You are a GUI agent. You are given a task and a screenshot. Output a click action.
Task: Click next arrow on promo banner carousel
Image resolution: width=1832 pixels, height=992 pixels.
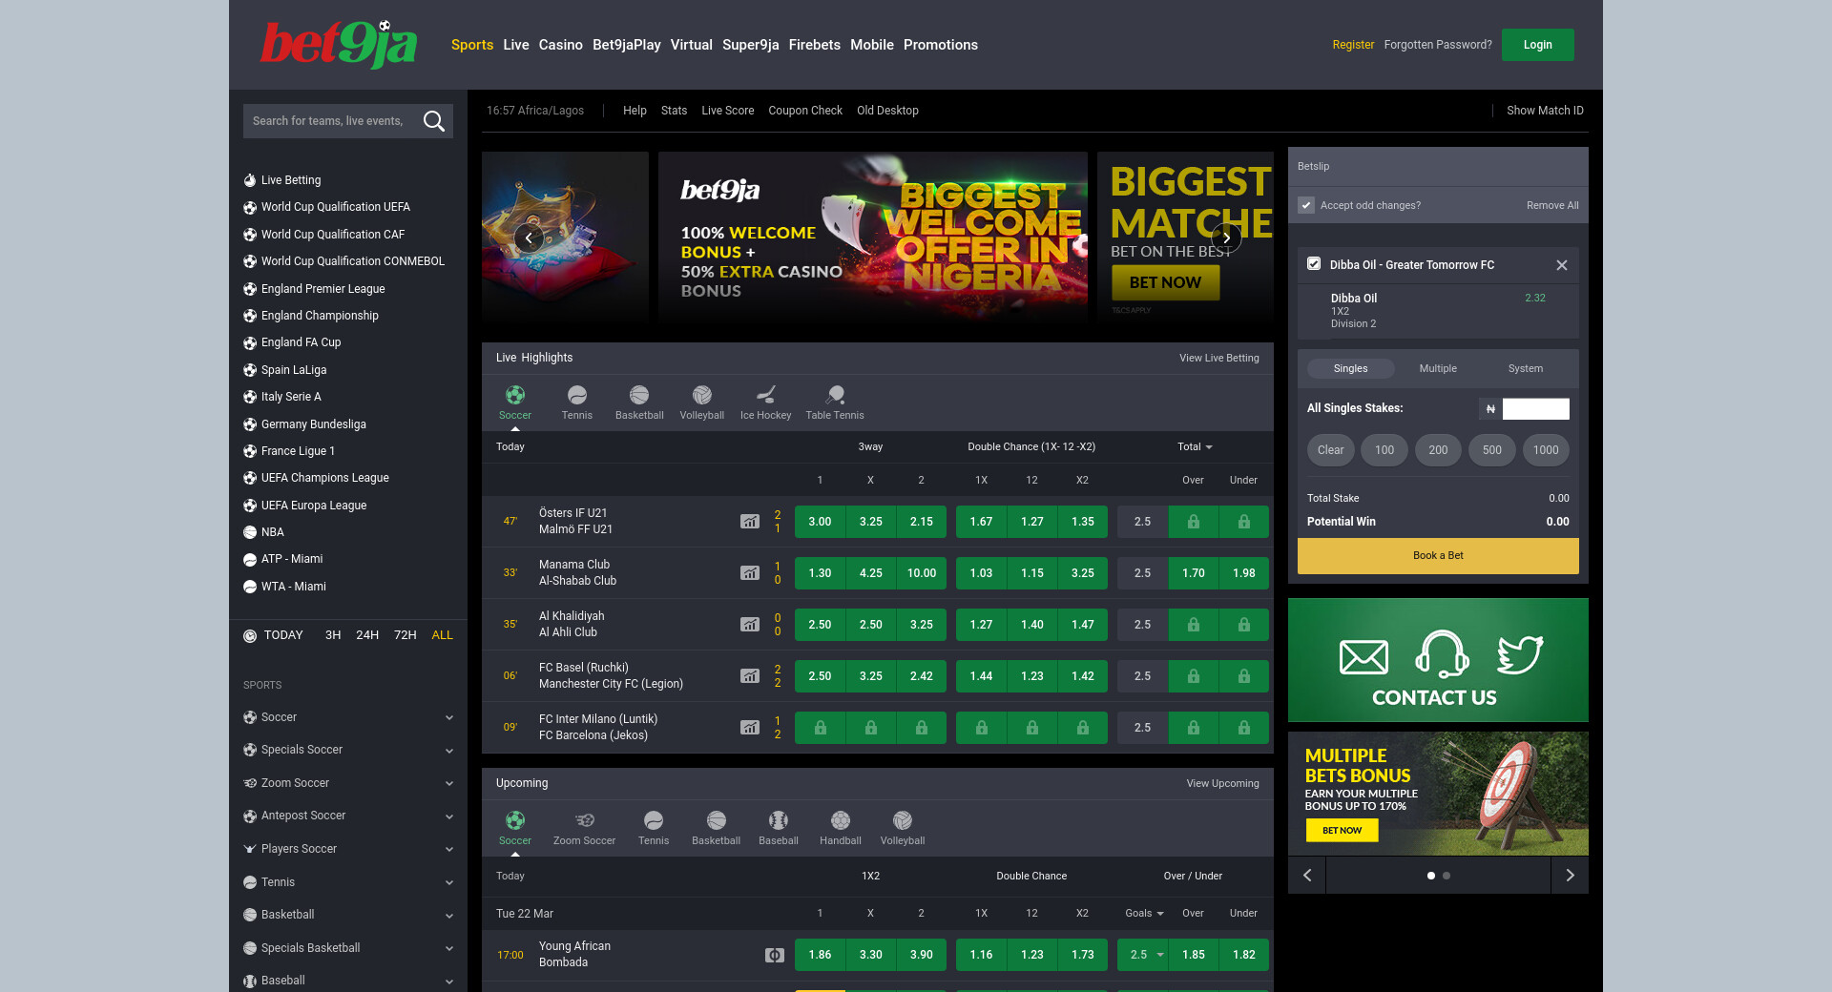[x=1226, y=238]
